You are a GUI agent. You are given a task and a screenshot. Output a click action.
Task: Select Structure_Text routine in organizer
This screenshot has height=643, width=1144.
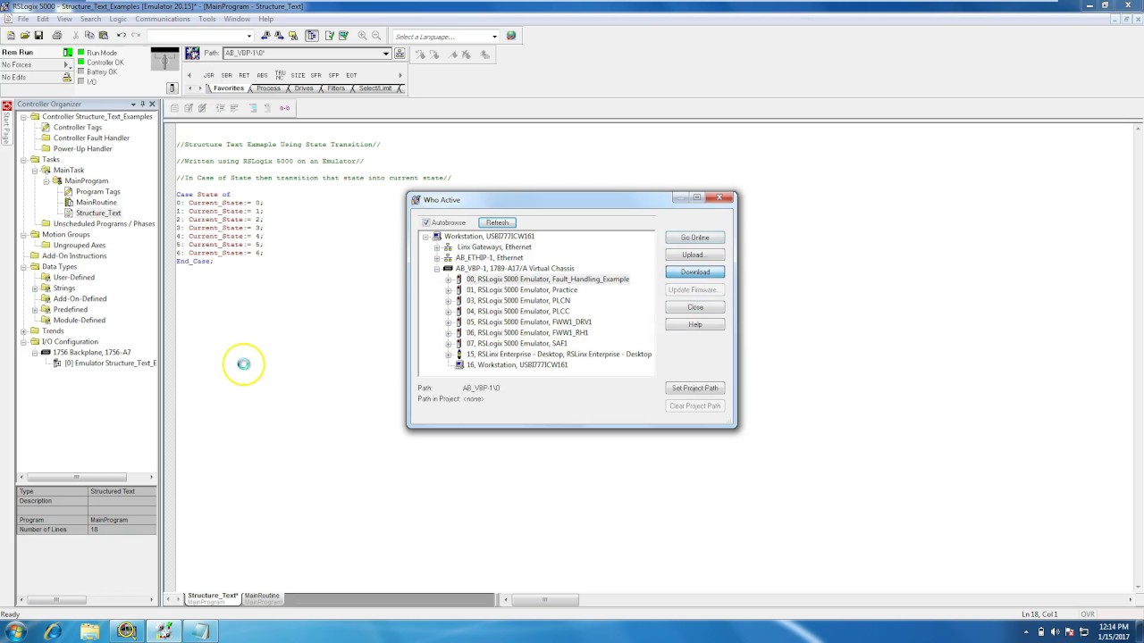tap(98, 213)
